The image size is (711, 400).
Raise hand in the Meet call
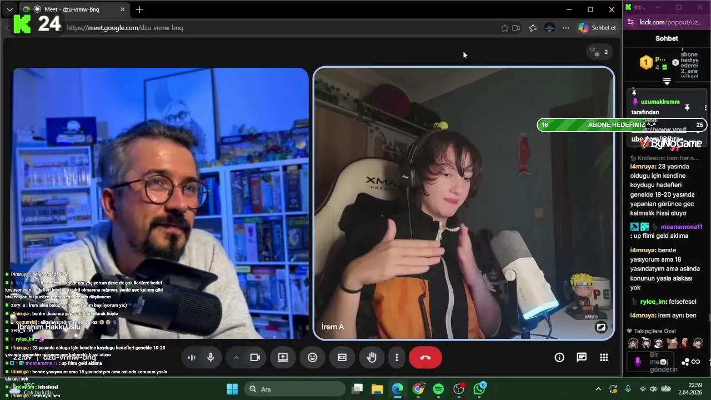(x=372, y=358)
